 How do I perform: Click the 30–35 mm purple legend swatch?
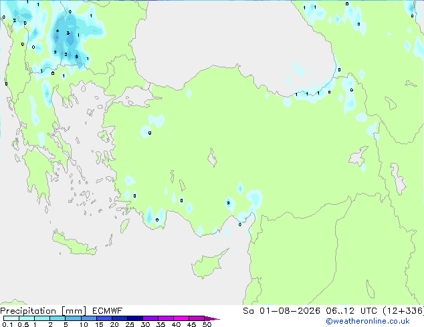(150, 318)
